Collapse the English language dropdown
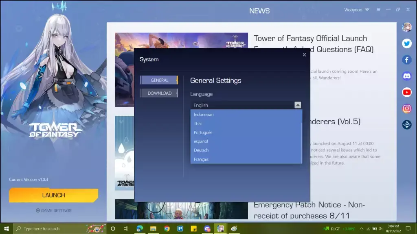 [x=298, y=105]
